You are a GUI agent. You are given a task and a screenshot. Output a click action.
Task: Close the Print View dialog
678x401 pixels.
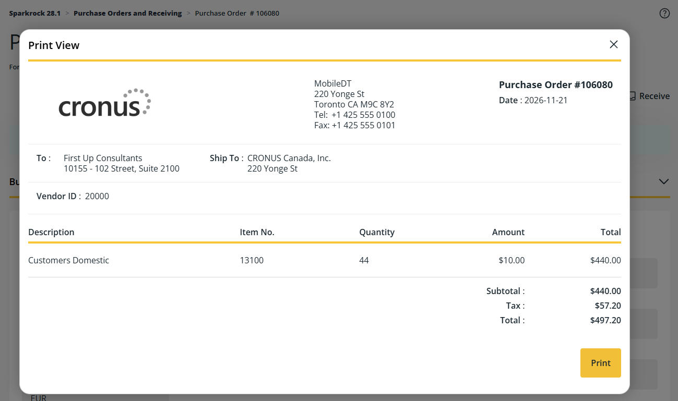click(614, 44)
